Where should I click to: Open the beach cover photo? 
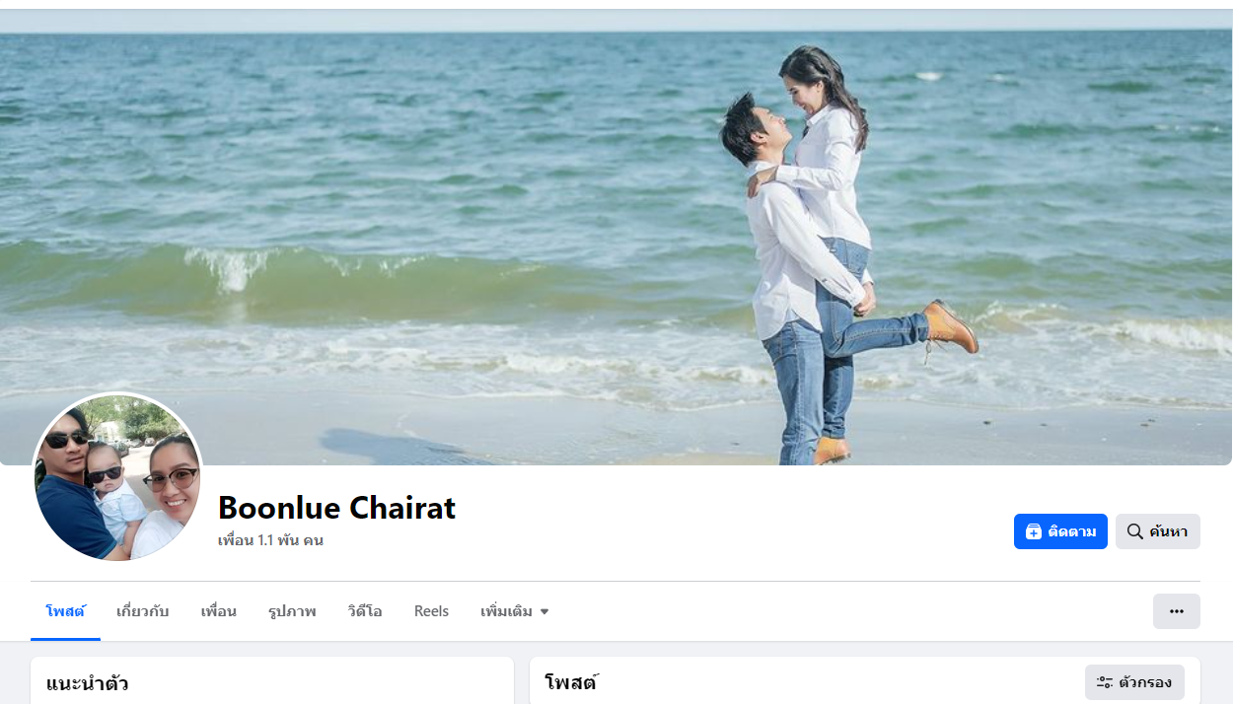pyautogui.click(x=616, y=237)
